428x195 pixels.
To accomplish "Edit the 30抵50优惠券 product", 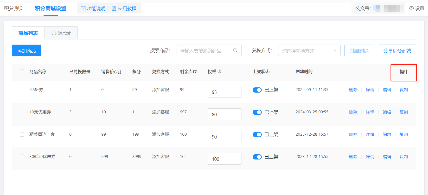I will (387, 157).
